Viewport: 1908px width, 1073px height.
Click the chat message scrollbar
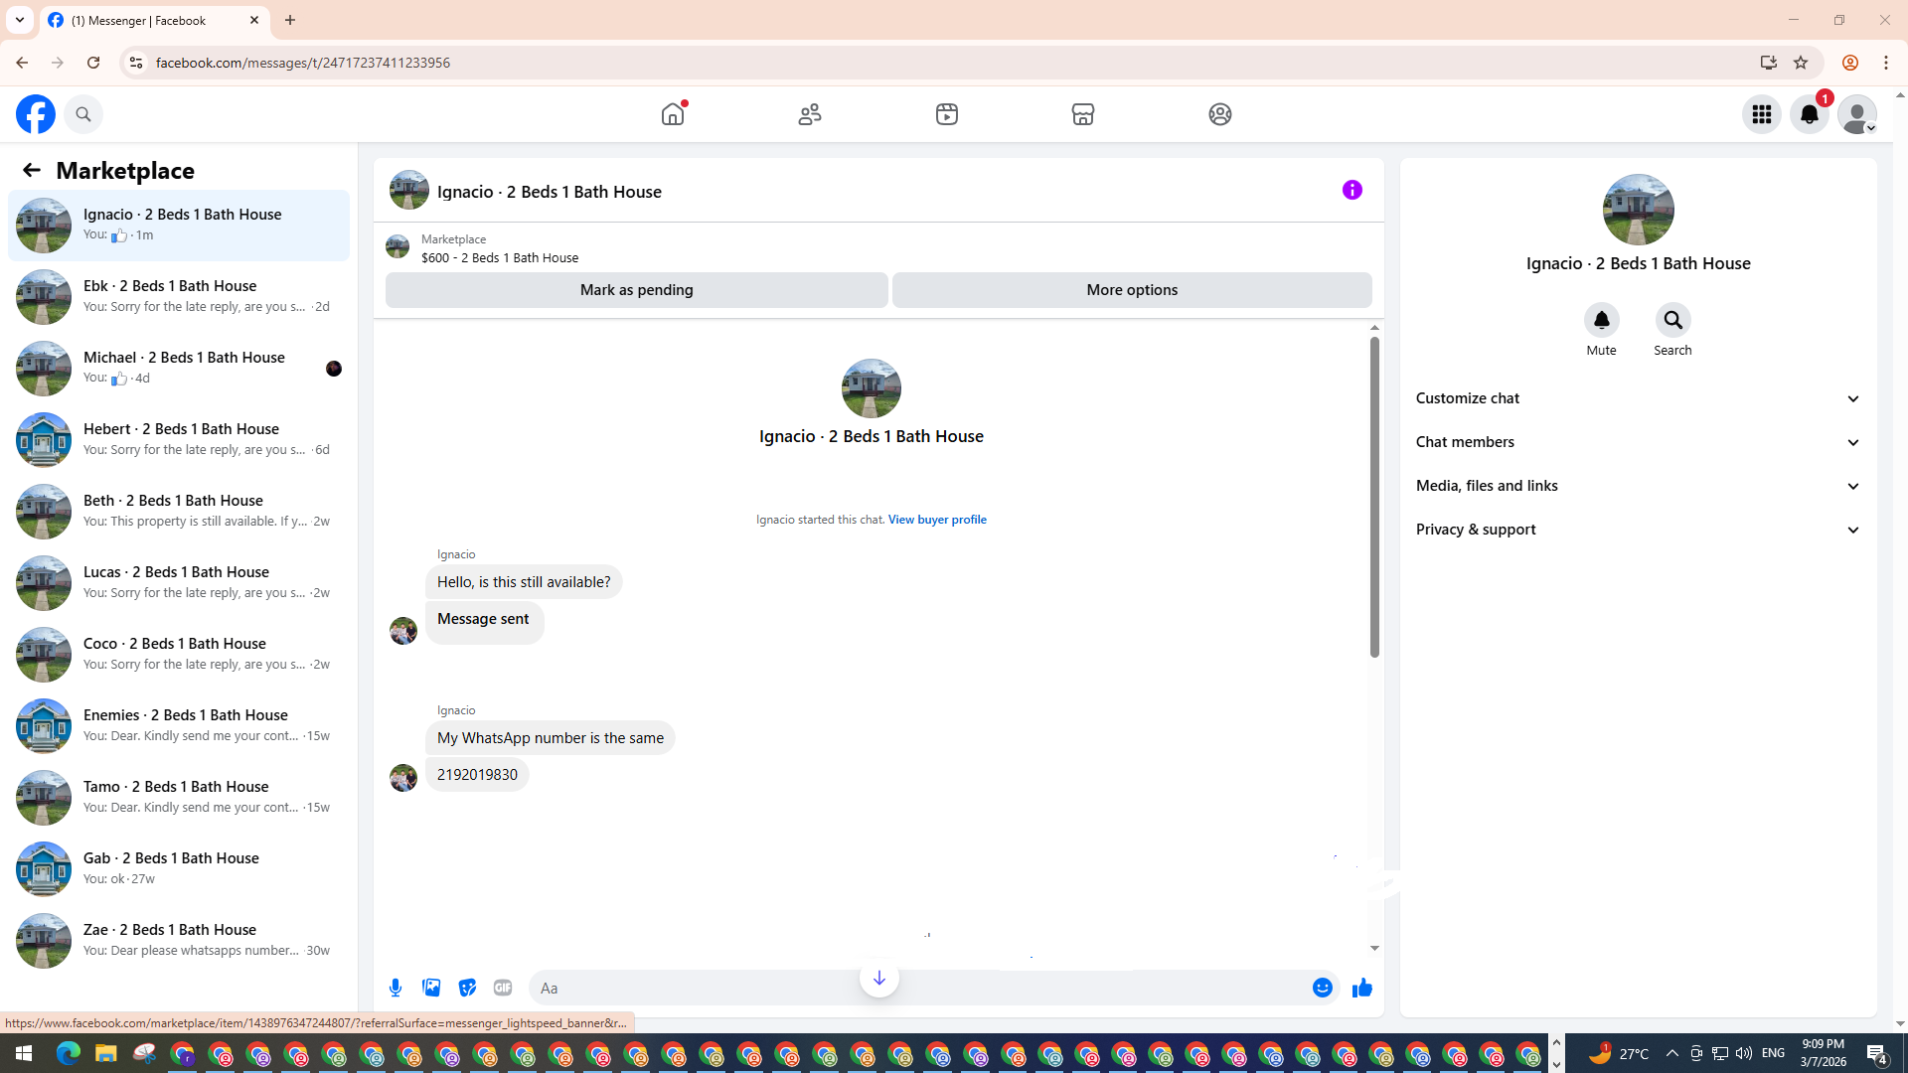coord(1374,497)
